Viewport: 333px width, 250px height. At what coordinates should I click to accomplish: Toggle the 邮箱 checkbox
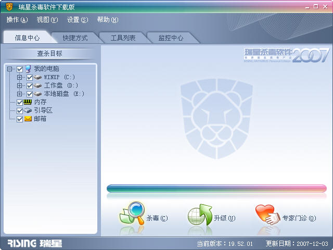[x=20, y=119]
